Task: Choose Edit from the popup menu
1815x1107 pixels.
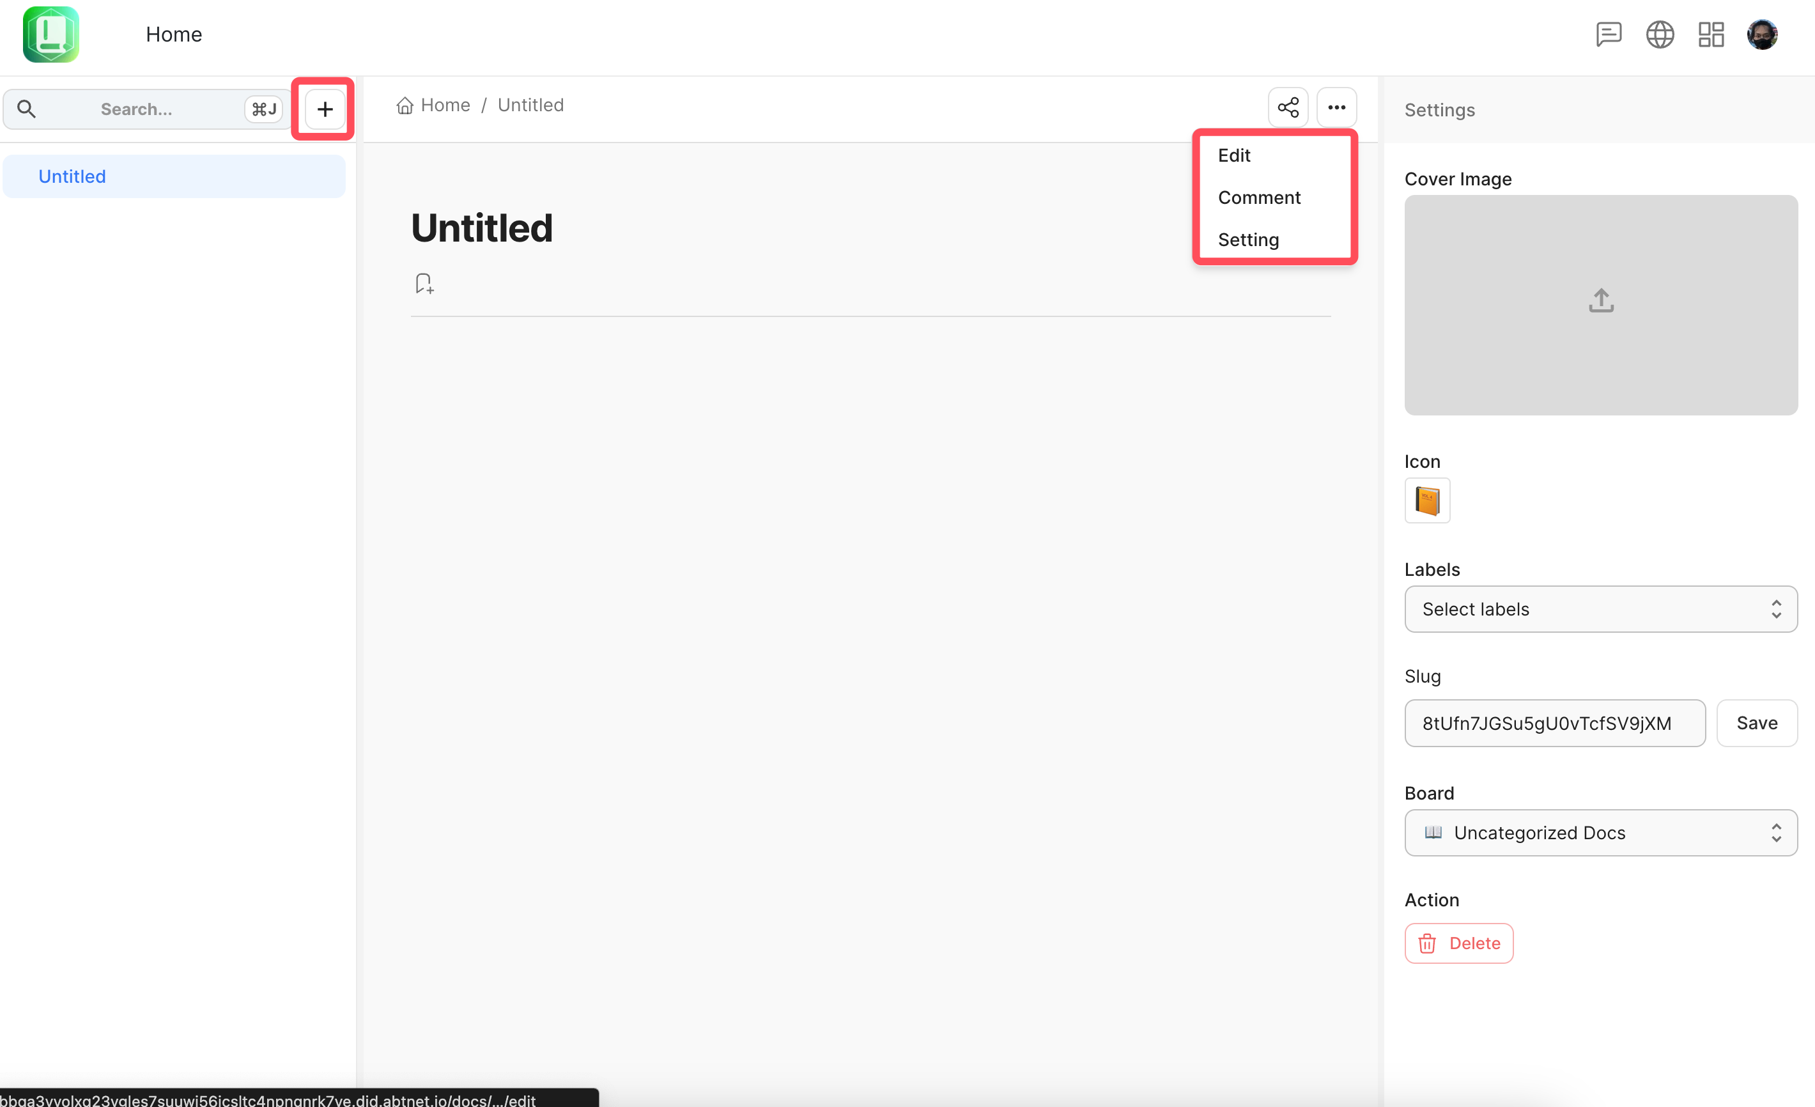Action: 1234,155
